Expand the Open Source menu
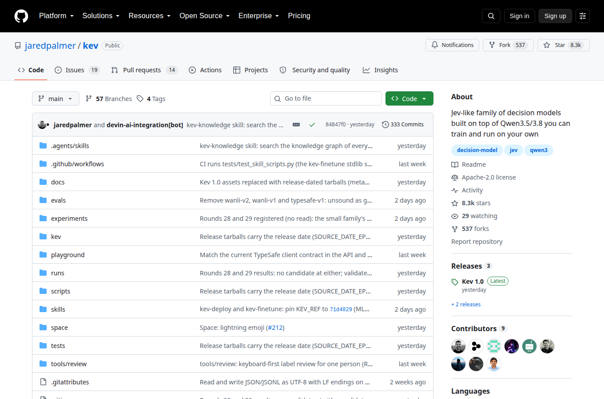The height and width of the screenshot is (399, 604). click(x=205, y=16)
